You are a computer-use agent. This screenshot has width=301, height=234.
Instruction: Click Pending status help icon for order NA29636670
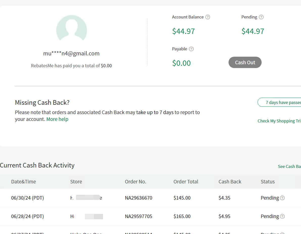(282, 198)
